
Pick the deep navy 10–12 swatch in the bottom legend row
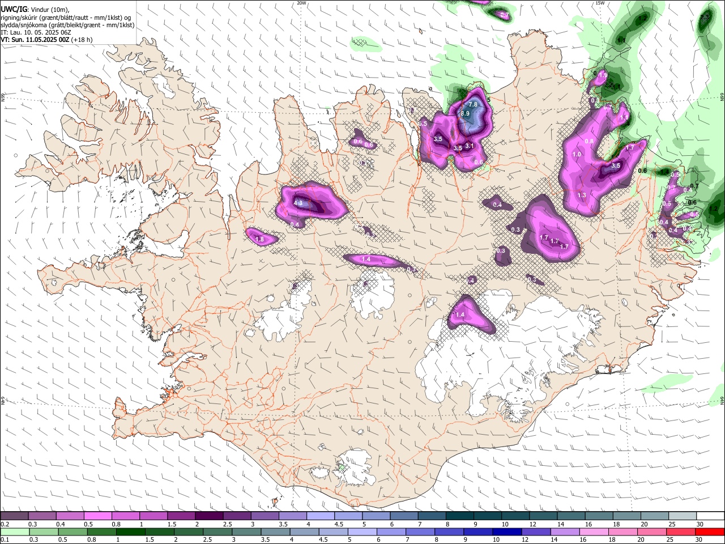click(x=506, y=532)
